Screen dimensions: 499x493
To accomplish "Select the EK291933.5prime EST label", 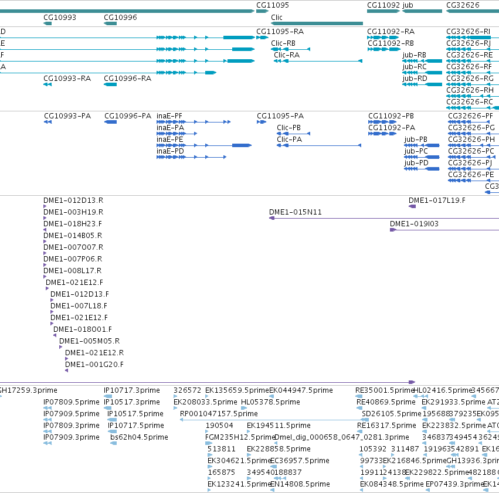I will pos(454,402).
